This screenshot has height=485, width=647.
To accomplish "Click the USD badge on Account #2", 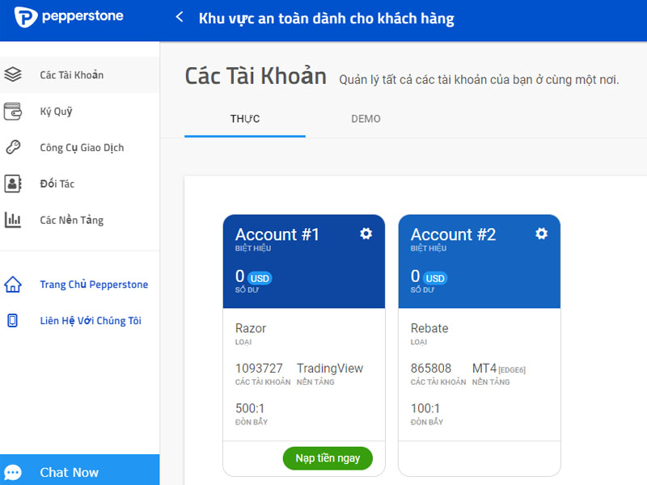I will [435, 278].
